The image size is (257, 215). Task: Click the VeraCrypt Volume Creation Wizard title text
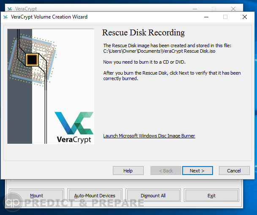[49, 17]
